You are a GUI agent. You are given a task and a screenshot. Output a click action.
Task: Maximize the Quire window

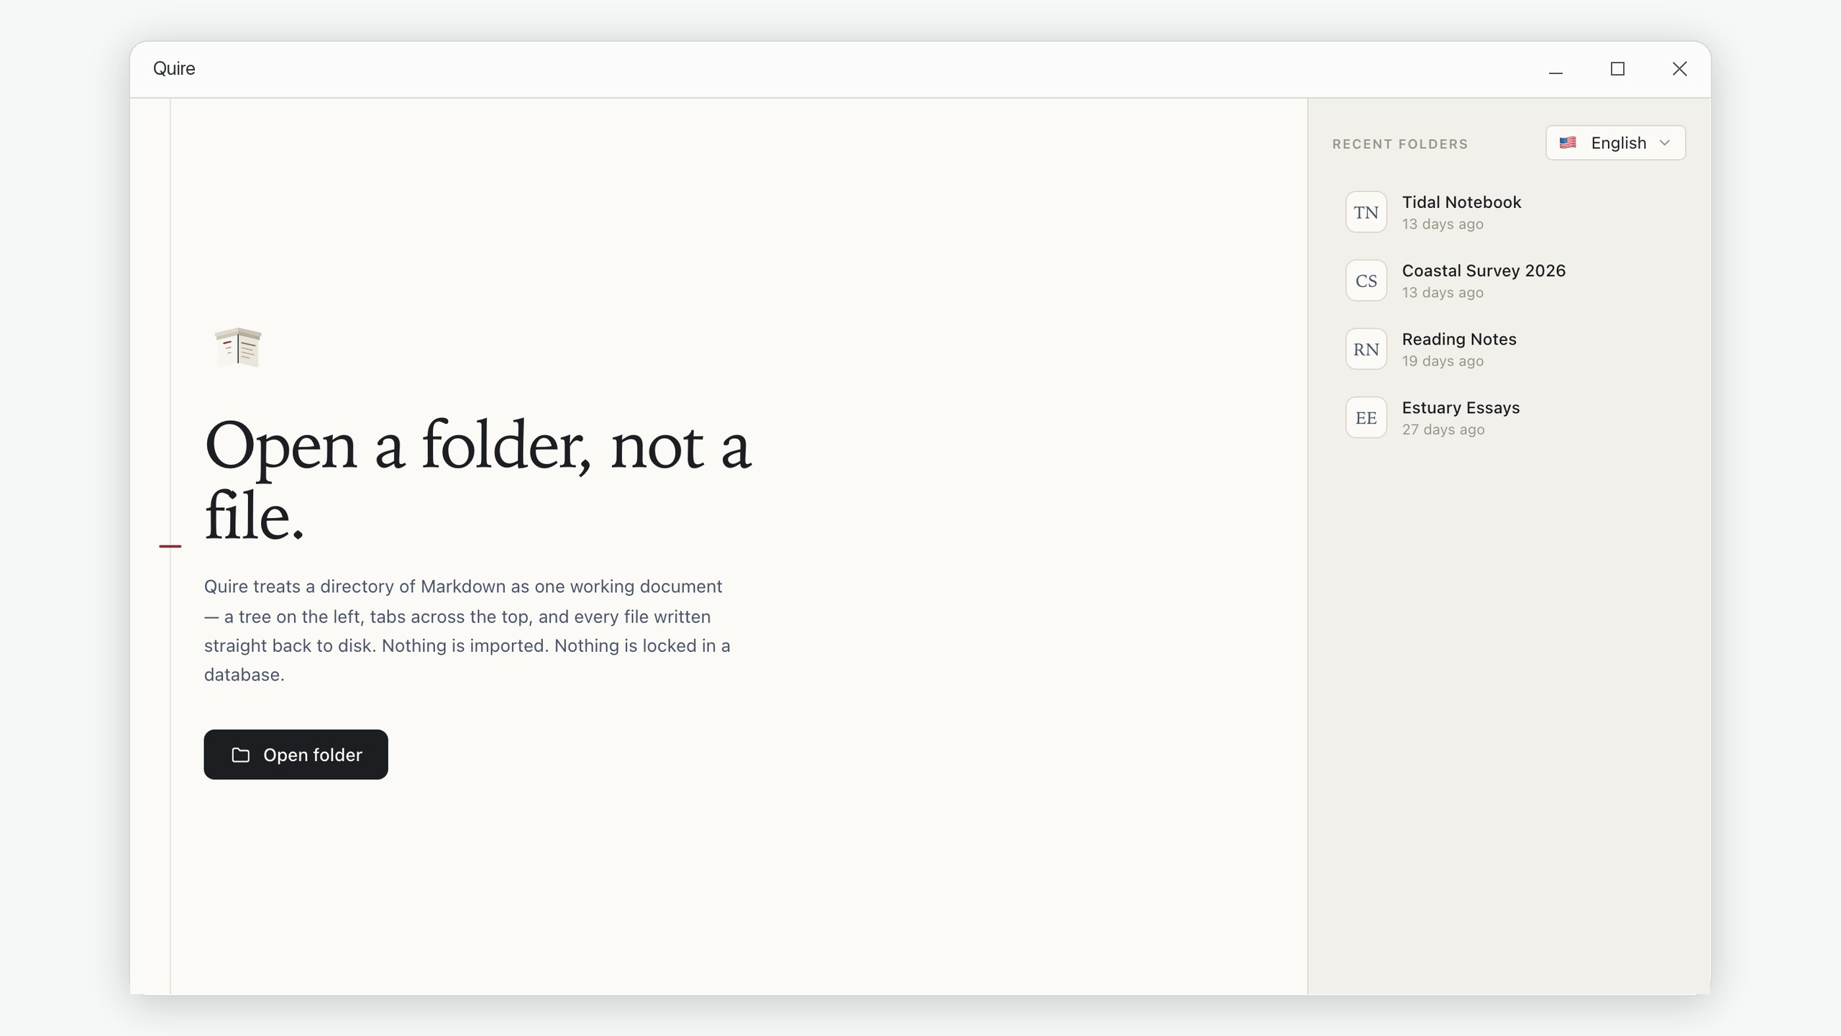[x=1617, y=69]
